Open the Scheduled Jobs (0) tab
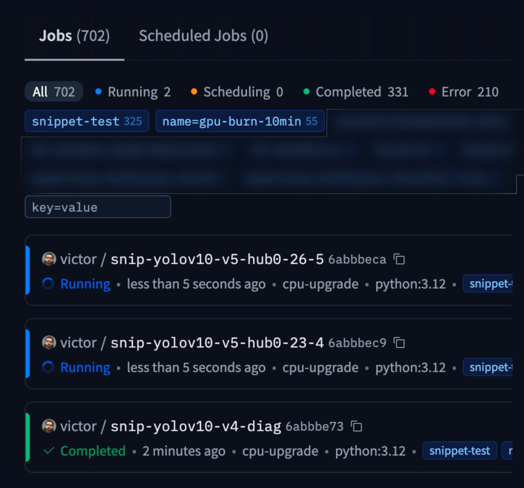 203,36
